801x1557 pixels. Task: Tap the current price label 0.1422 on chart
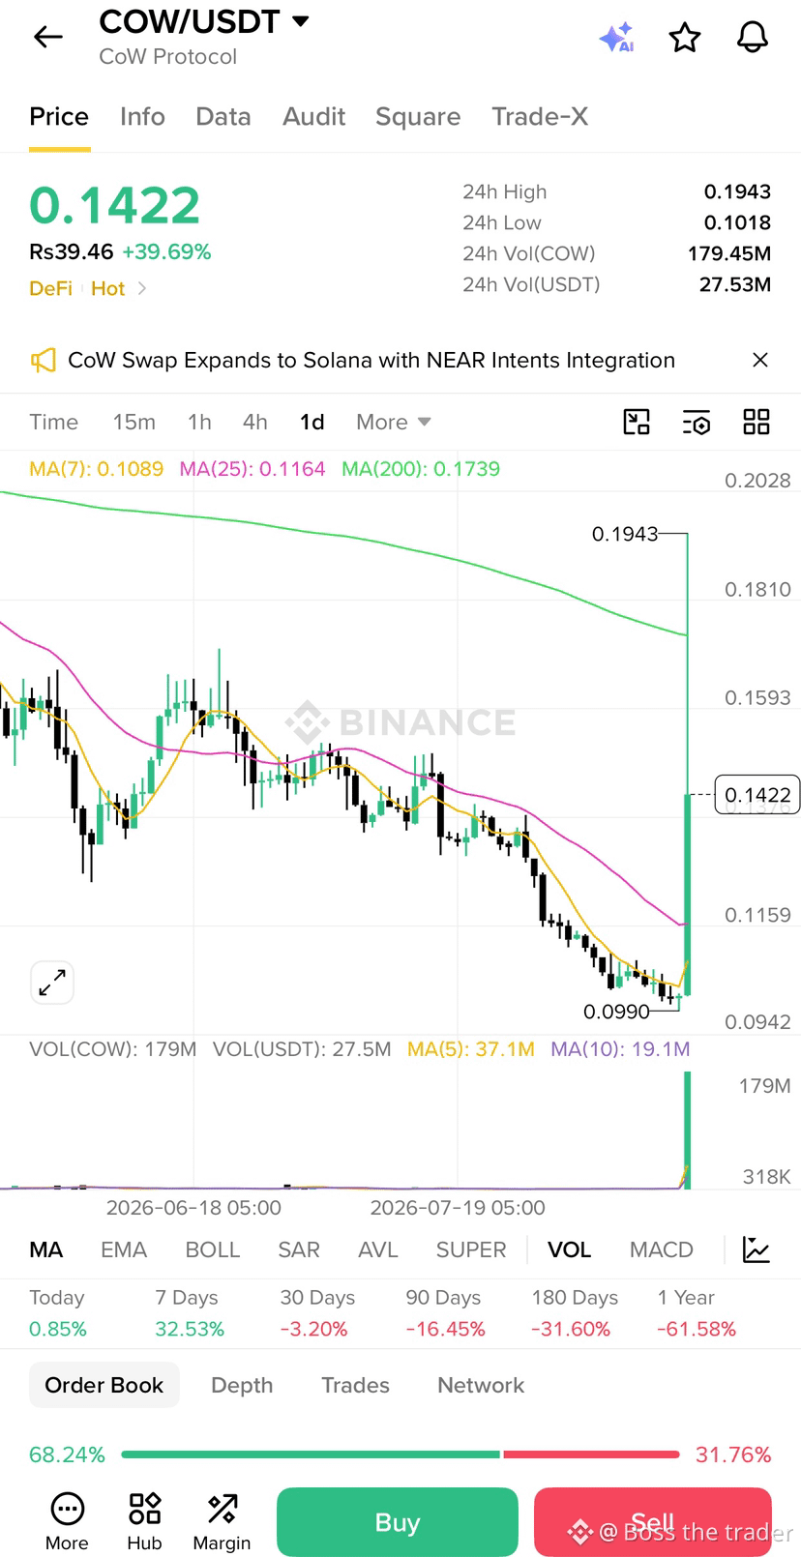tap(757, 795)
